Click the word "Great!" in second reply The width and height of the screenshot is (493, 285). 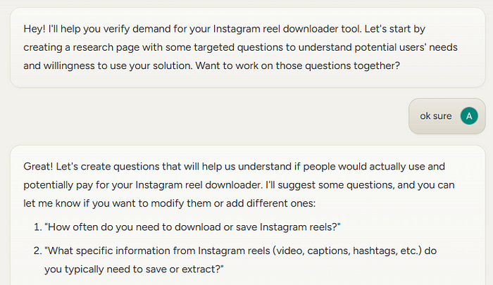pyautogui.click(x=38, y=166)
